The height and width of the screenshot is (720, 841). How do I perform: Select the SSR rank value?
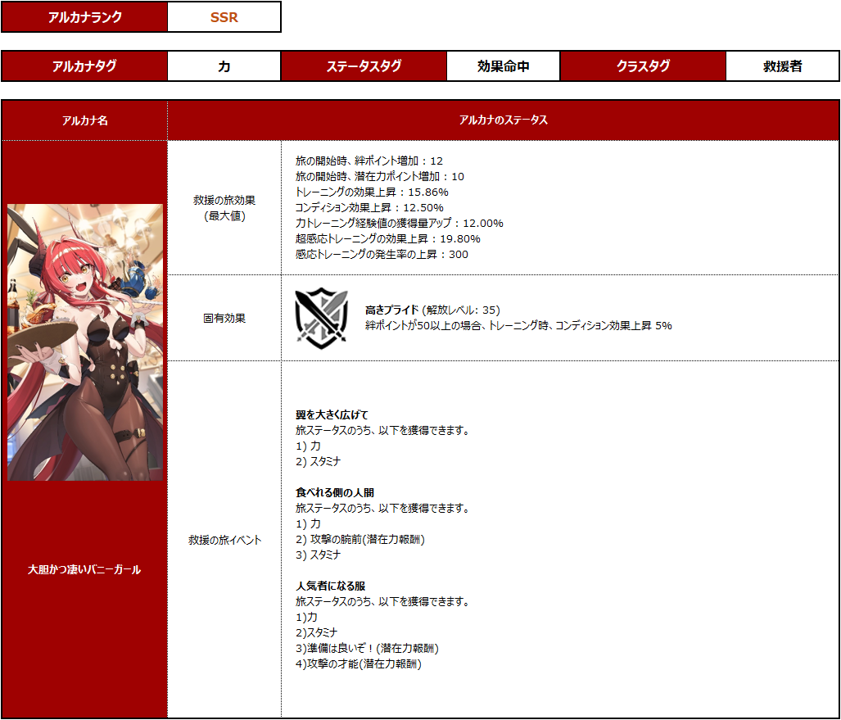pyautogui.click(x=224, y=17)
